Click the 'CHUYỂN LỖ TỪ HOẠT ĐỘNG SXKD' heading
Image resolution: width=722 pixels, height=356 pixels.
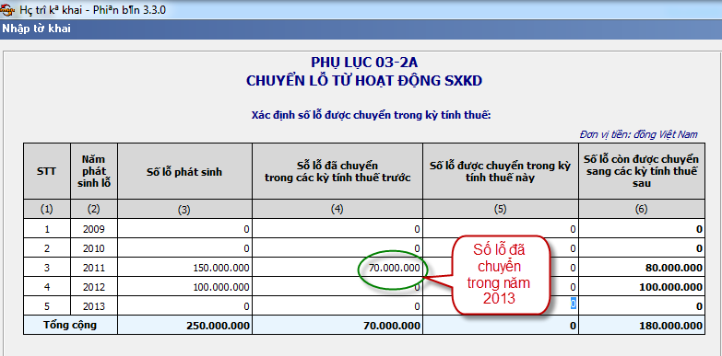pyautogui.click(x=364, y=81)
